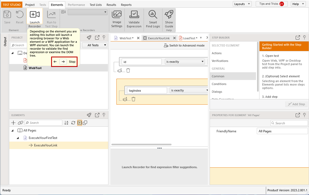Open the empty recorder combo box in the ribbon
This screenshot has width=309, height=195.
point(88,12)
